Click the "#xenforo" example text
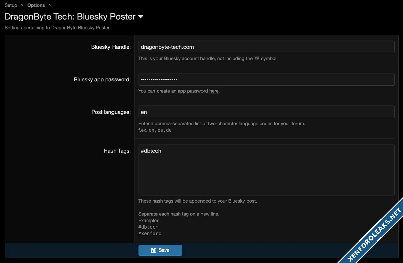The width and height of the screenshot is (403, 263). [149, 233]
